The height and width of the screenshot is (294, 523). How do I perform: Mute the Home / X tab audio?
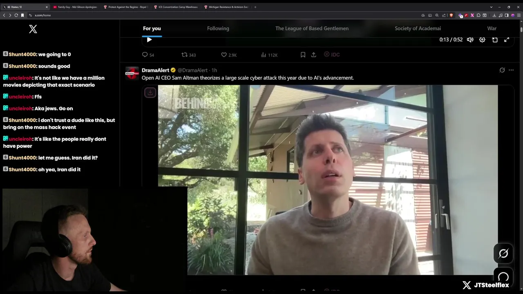pos(9,7)
